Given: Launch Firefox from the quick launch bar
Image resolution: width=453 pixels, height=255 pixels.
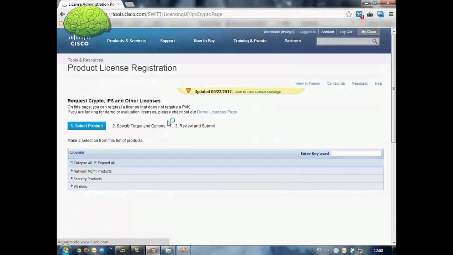Looking at the screenshot, I should coord(86,250).
